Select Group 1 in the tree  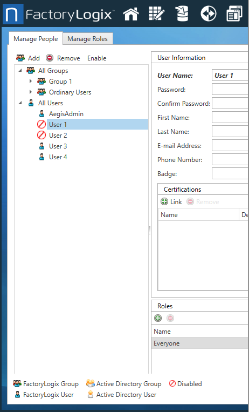(60, 81)
